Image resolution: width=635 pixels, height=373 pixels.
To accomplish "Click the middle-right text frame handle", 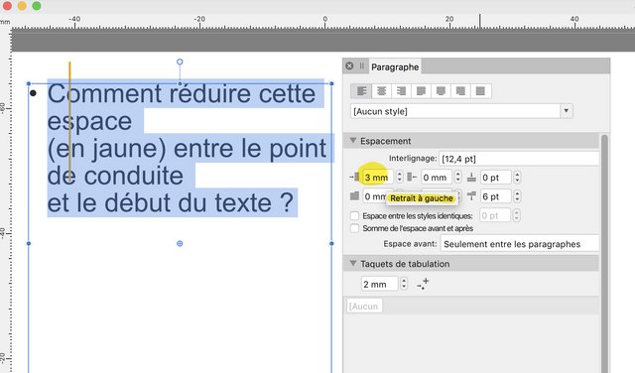I will tap(331, 243).
